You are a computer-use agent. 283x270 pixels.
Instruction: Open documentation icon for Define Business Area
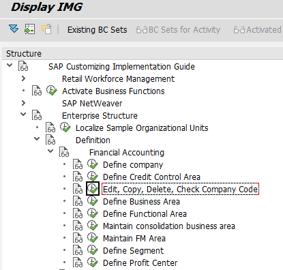[78, 201]
